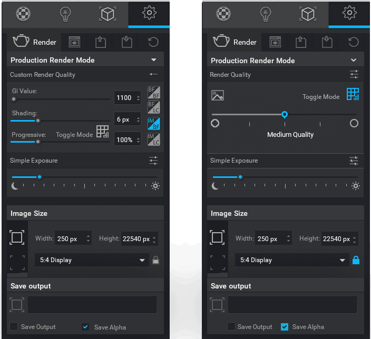Uncheck Save Alpha in right panel
Viewport: 371px width, 339px height.
[x=285, y=327]
